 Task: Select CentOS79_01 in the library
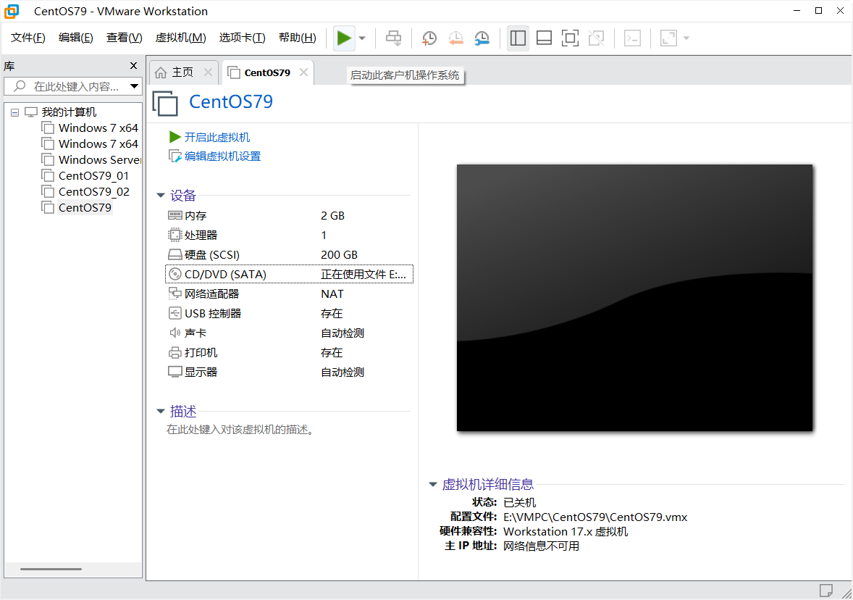coord(93,176)
